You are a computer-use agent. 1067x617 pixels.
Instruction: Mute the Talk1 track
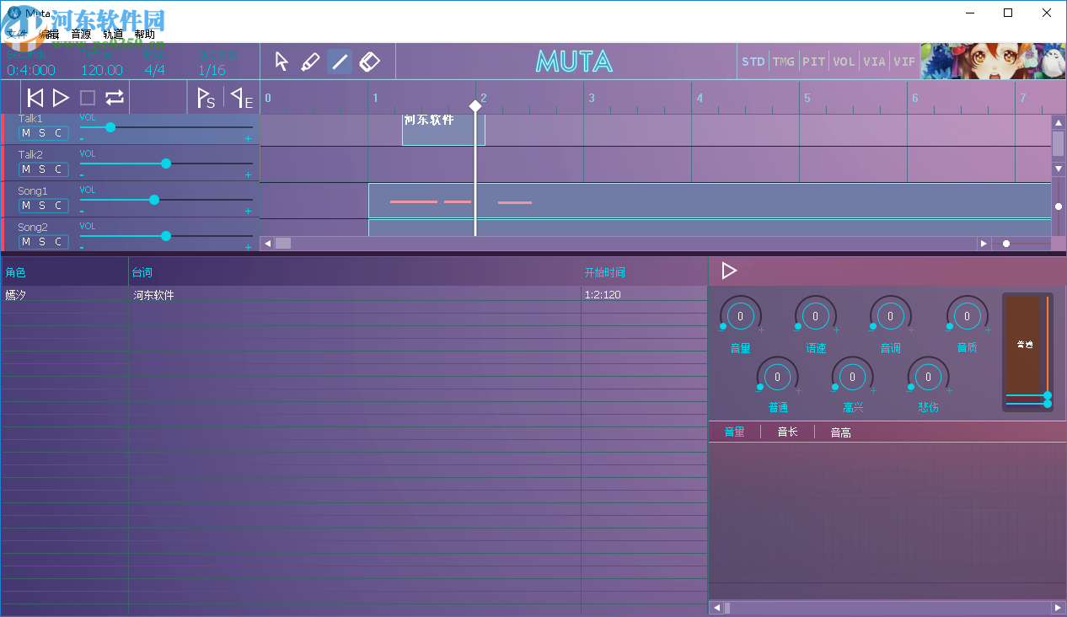point(26,133)
